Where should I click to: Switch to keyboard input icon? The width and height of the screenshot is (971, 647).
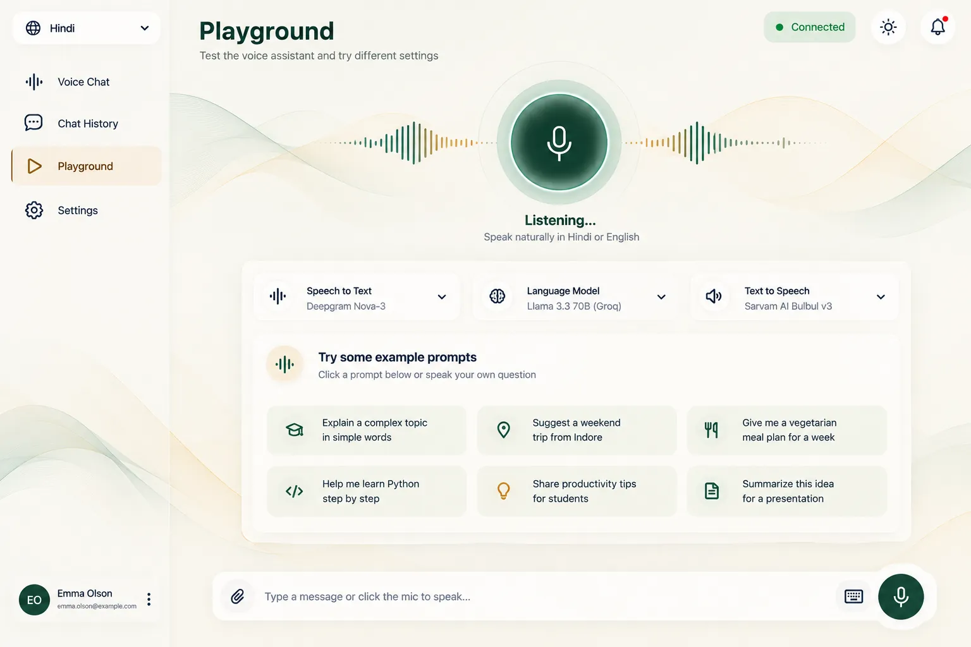(853, 596)
